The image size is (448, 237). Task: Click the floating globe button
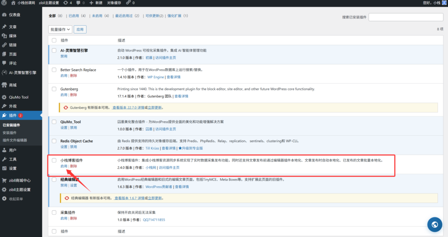tap(434, 224)
